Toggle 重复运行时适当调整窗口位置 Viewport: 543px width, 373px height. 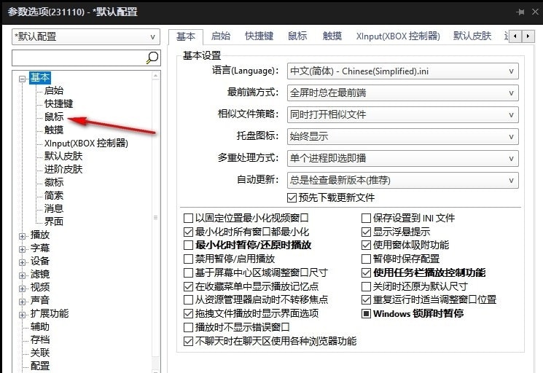click(x=366, y=299)
